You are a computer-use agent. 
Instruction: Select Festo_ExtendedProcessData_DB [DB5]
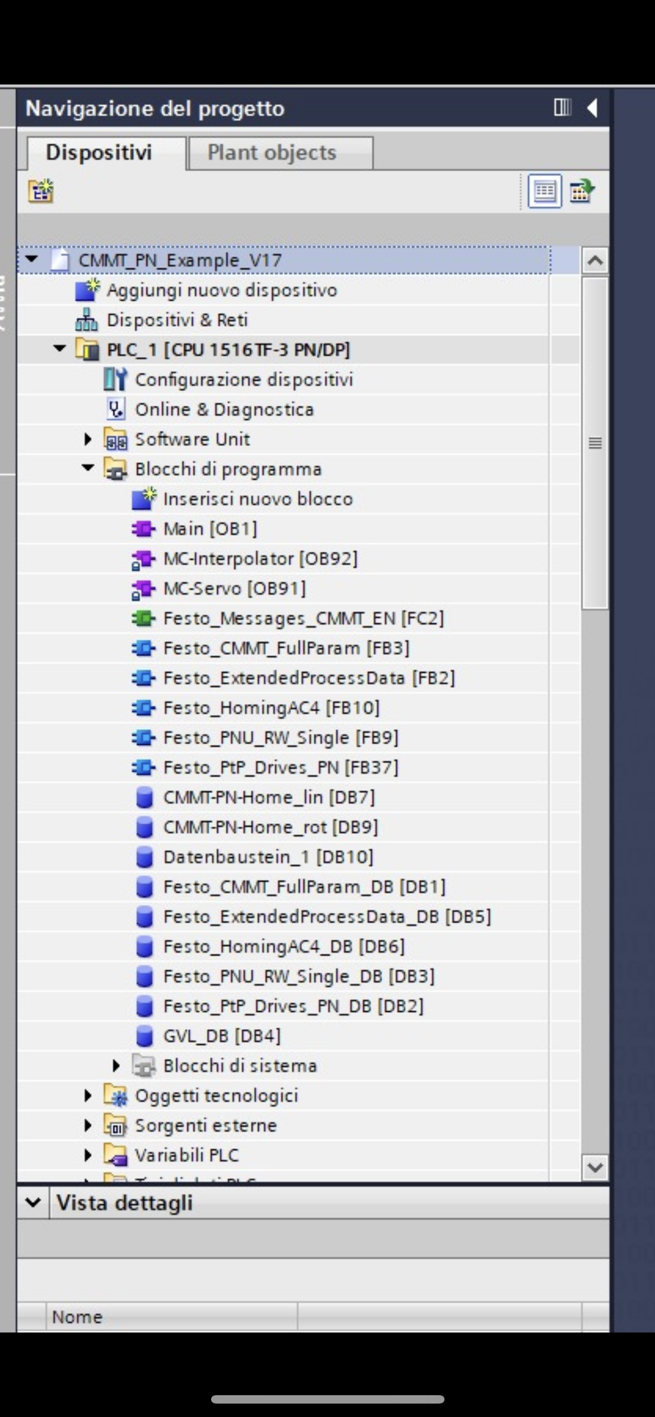tap(327, 916)
